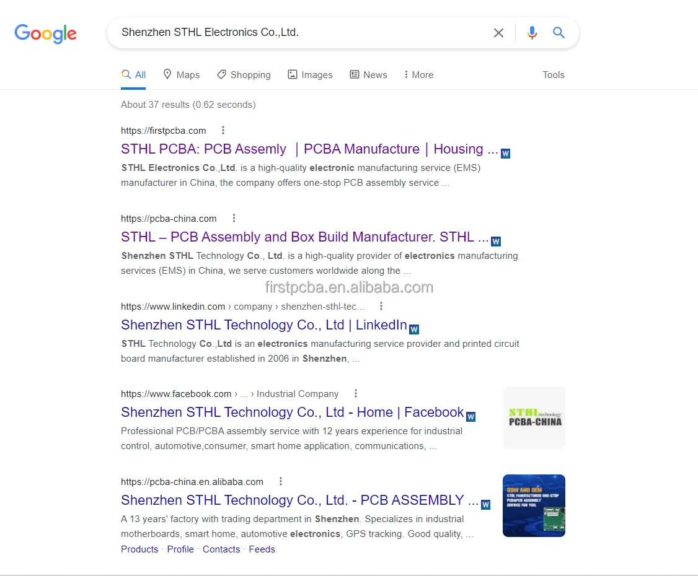Click the https://firstpcba.com URL text

[164, 131]
